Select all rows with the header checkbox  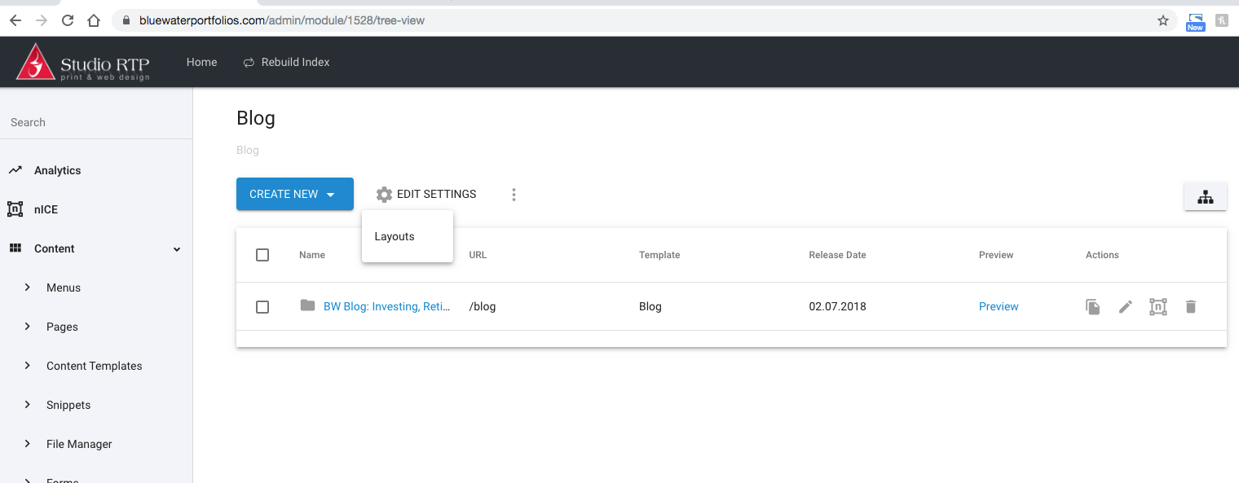262,255
